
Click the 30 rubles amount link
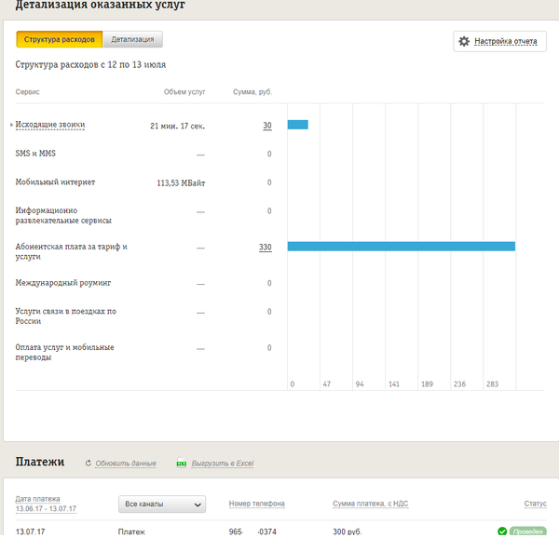pyautogui.click(x=267, y=126)
